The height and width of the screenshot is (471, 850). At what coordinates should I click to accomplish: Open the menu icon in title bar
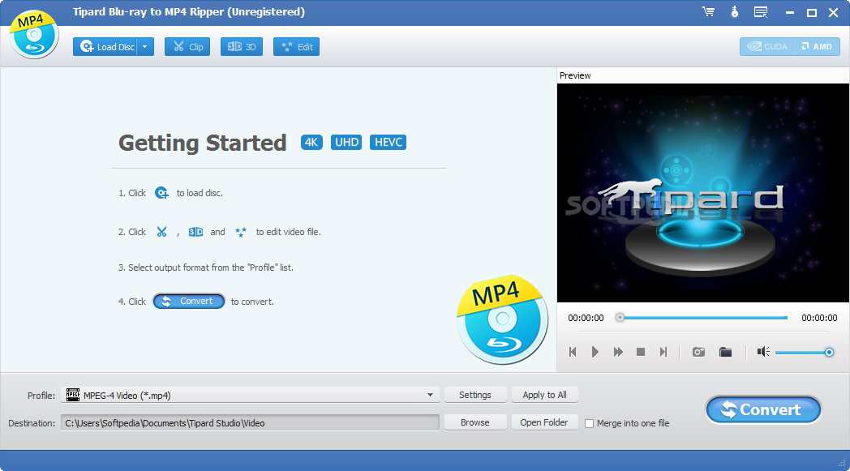[761, 12]
